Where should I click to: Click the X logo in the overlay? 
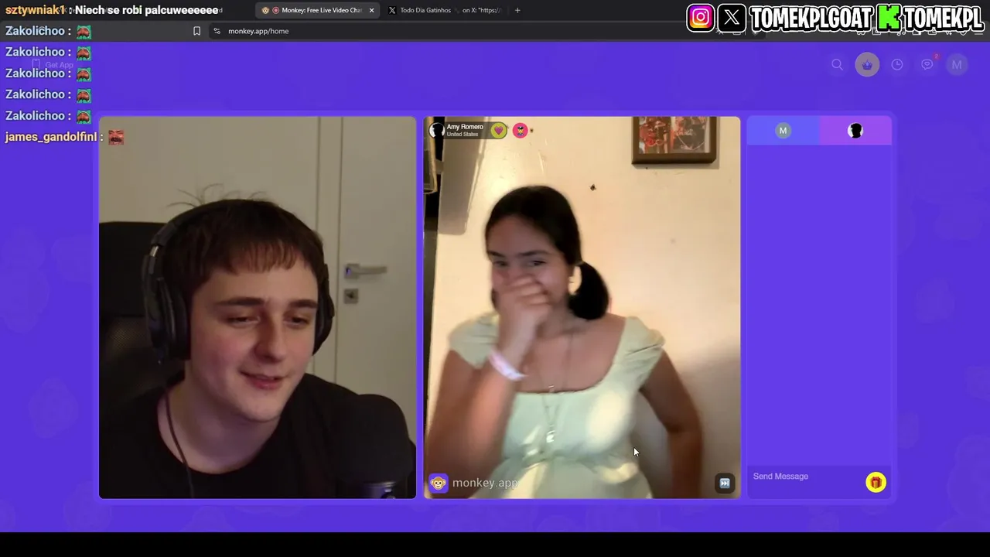pyautogui.click(x=732, y=17)
